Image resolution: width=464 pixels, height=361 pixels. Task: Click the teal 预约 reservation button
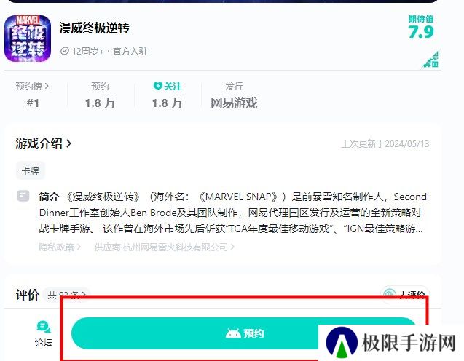[x=245, y=333]
